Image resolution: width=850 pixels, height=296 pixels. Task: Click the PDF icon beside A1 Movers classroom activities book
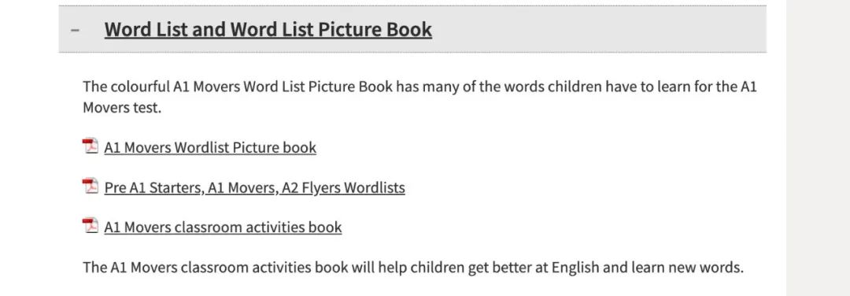click(x=90, y=225)
